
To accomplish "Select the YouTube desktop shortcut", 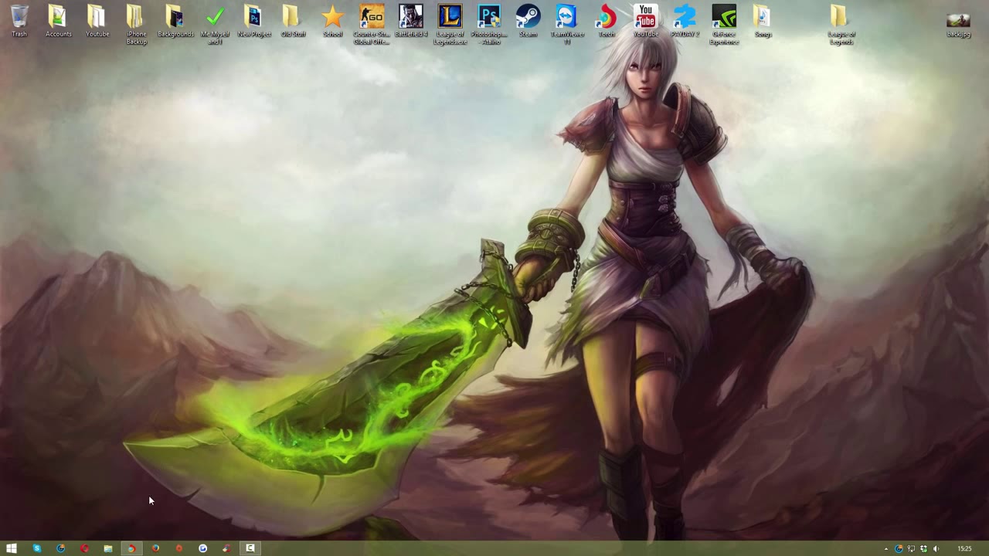I will point(646,21).
